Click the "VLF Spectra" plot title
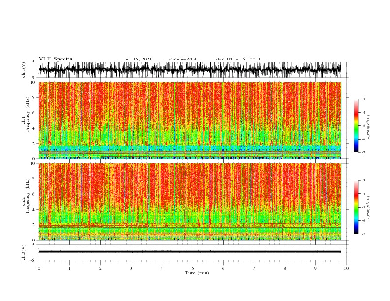The height and width of the screenshot is (301, 390). [x=56, y=59]
